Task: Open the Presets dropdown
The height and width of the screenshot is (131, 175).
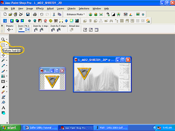Action: point(10,30)
